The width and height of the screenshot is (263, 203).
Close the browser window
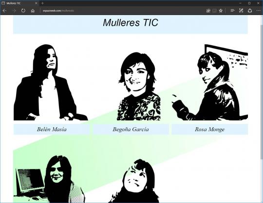point(258,3)
